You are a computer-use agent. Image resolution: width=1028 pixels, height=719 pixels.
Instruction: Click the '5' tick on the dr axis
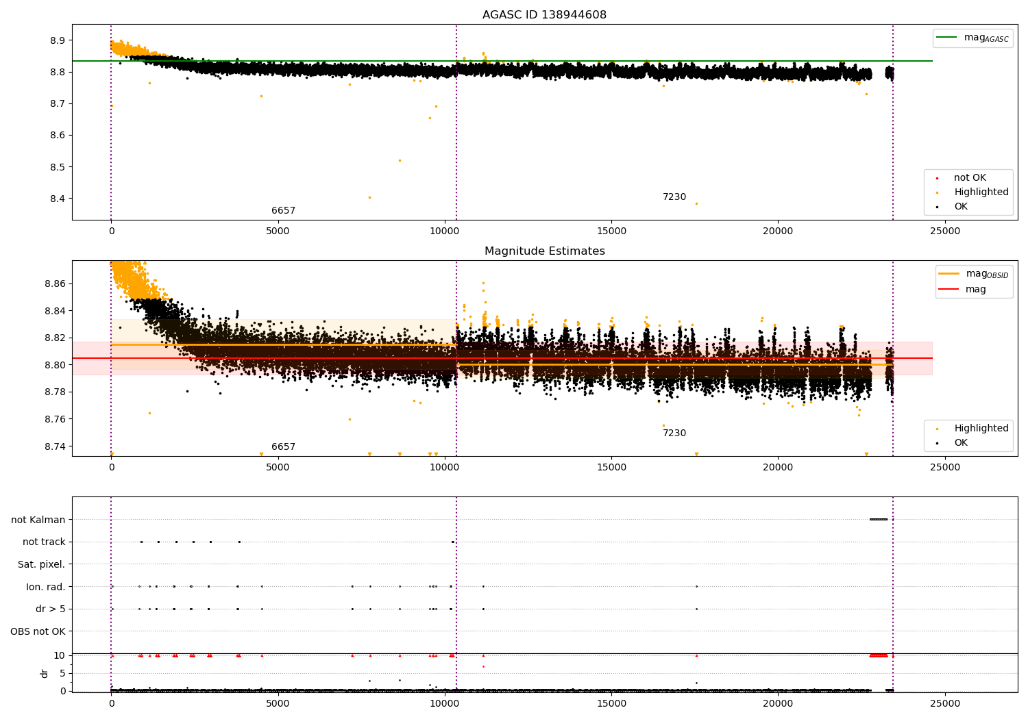(x=62, y=674)
